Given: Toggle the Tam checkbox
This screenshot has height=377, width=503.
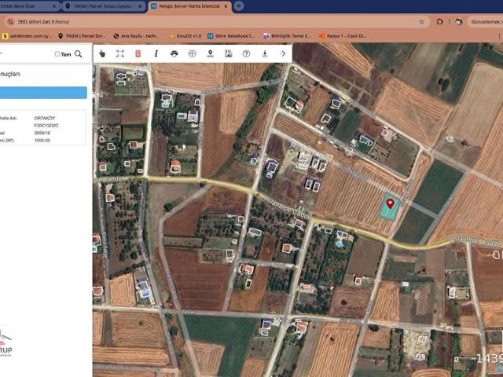Looking at the screenshot, I should (x=57, y=54).
